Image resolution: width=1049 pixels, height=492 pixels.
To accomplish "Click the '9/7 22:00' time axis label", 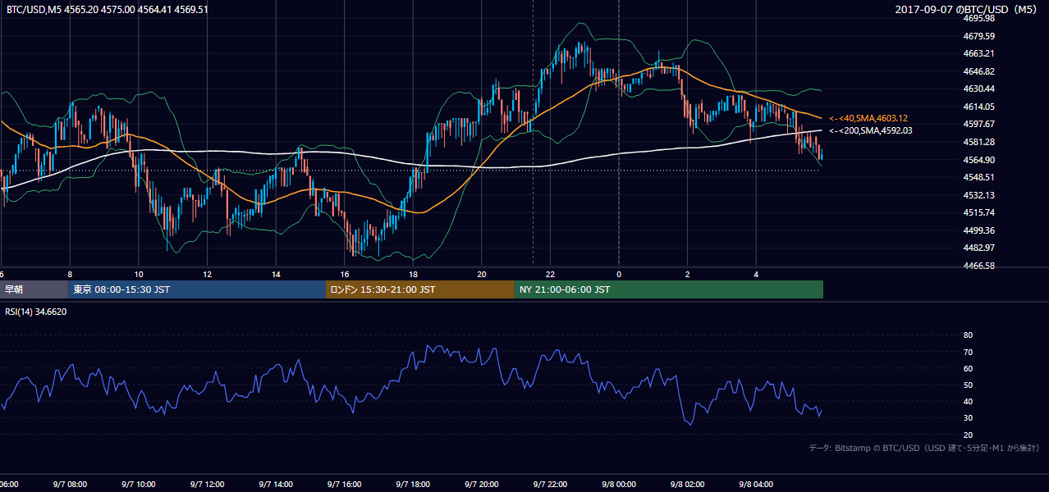I will [x=550, y=485].
